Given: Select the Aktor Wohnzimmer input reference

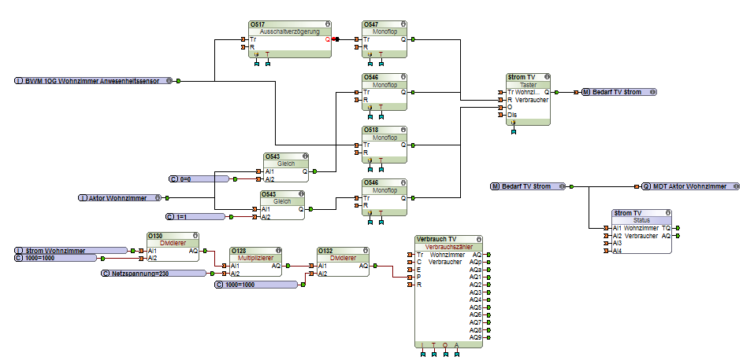Looking at the screenshot, I should (x=120, y=197).
